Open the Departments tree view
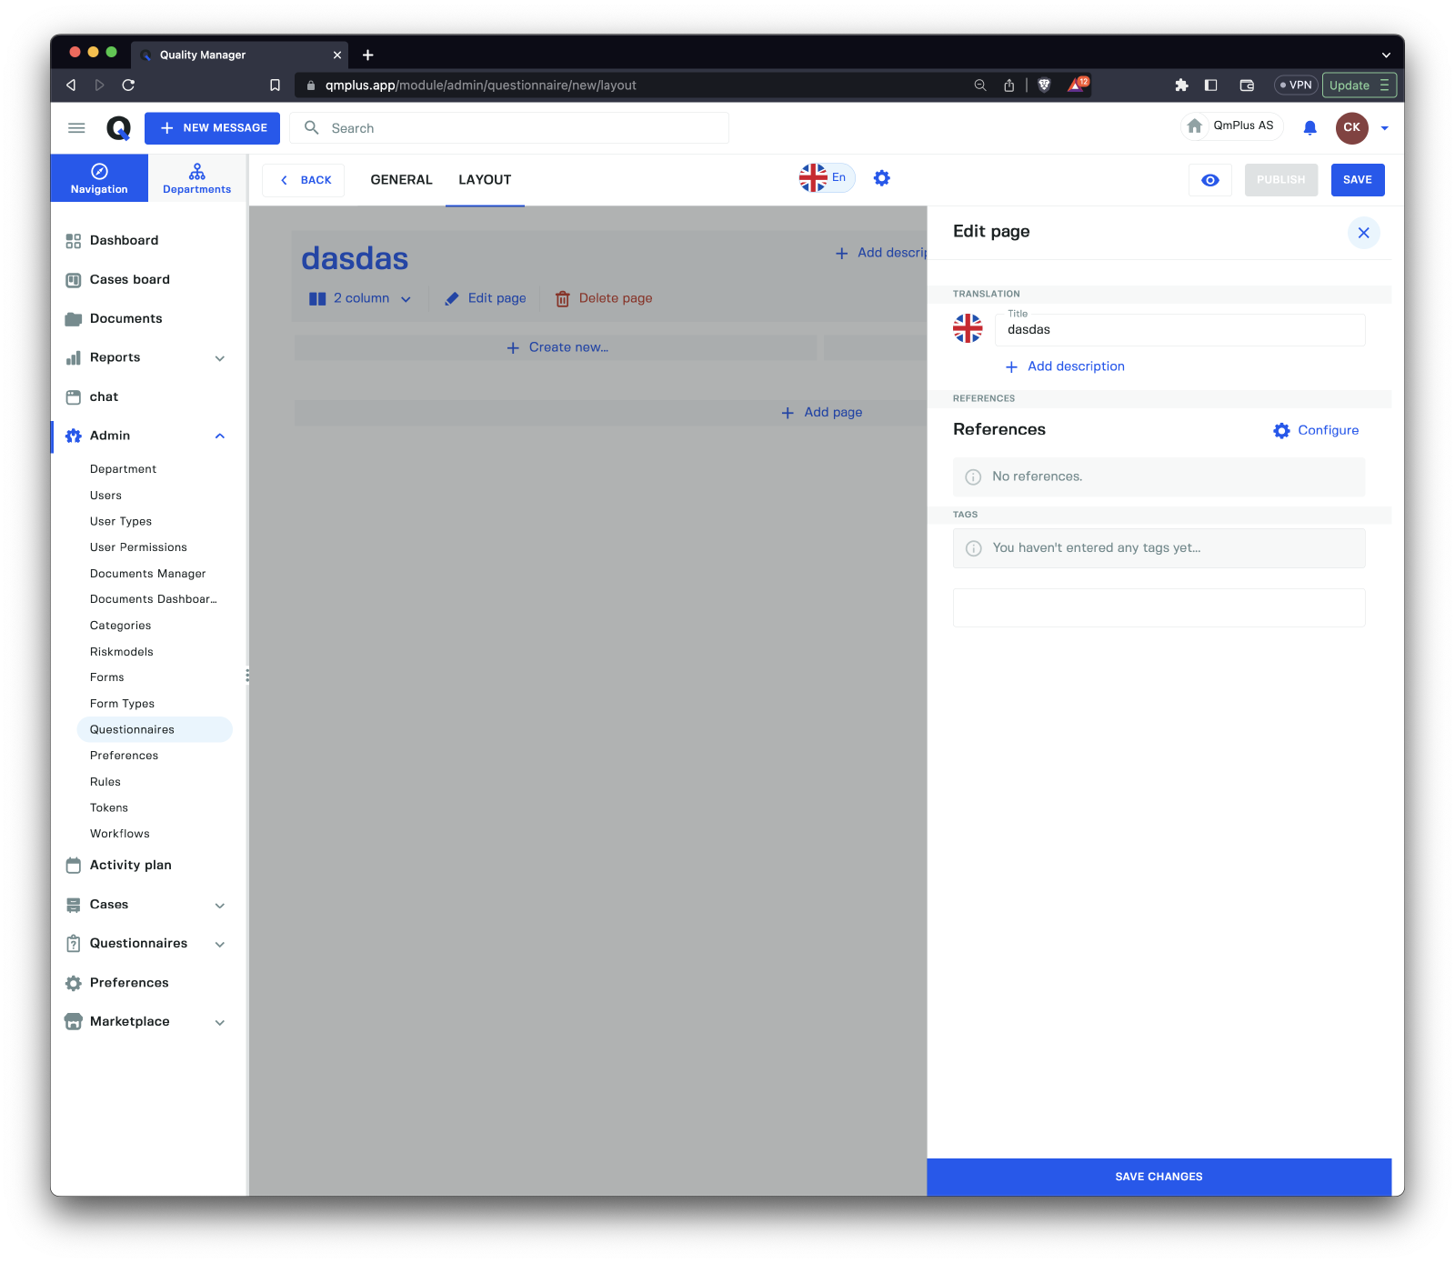Viewport: 1455px width, 1263px height. 196,178
